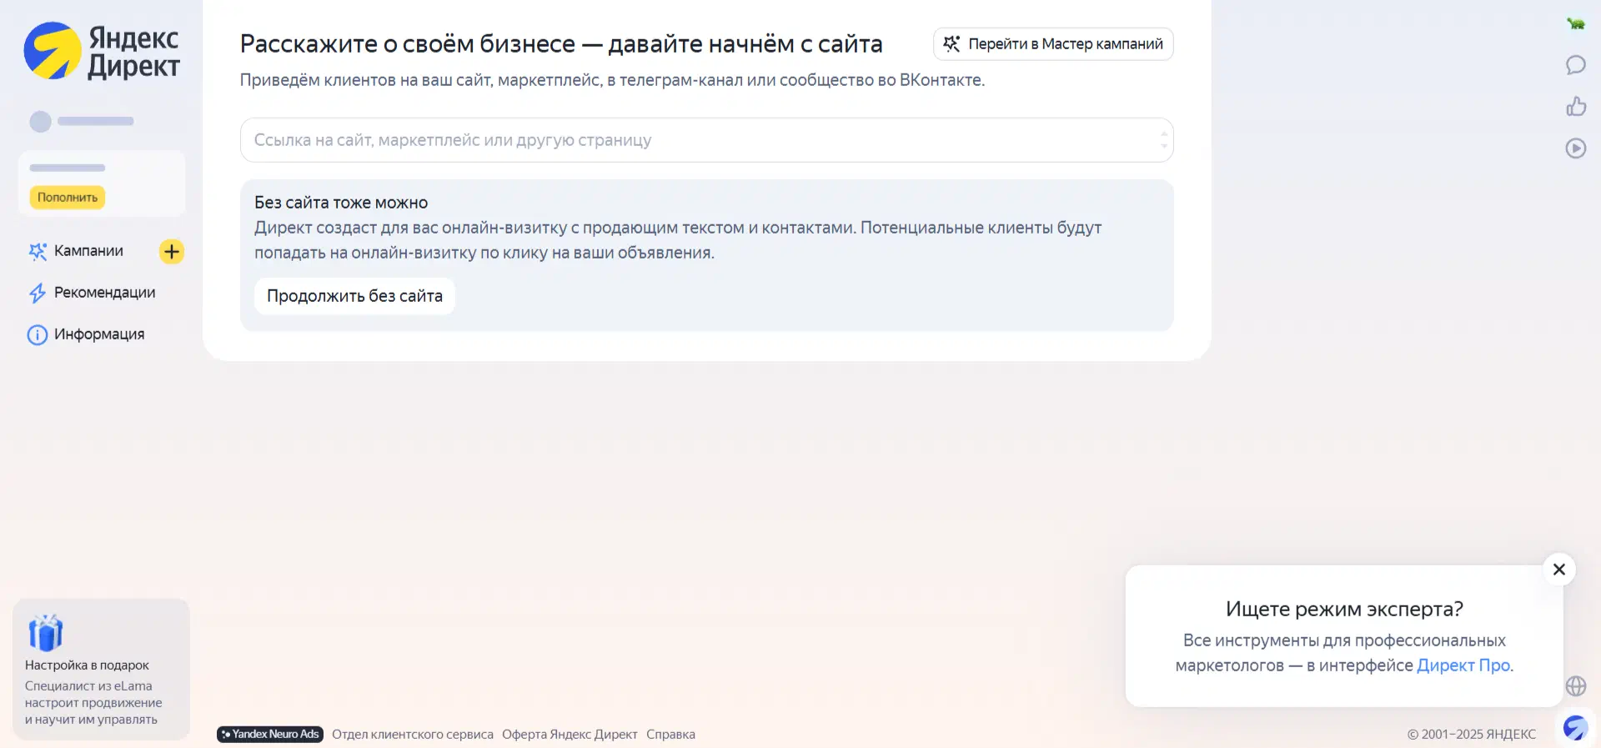Open the Справка footer link
Viewport: 1601px width, 748px height.
[670, 735]
